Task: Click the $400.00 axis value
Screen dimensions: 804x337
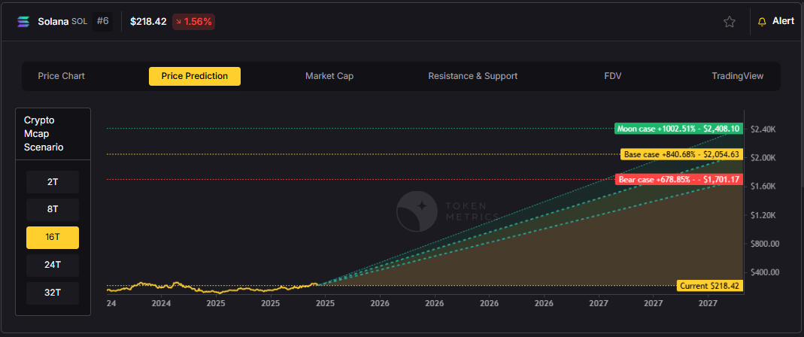Action: (765, 272)
